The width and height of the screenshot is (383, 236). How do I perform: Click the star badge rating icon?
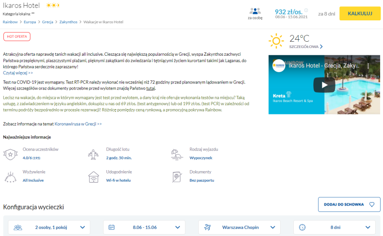coord(10,154)
